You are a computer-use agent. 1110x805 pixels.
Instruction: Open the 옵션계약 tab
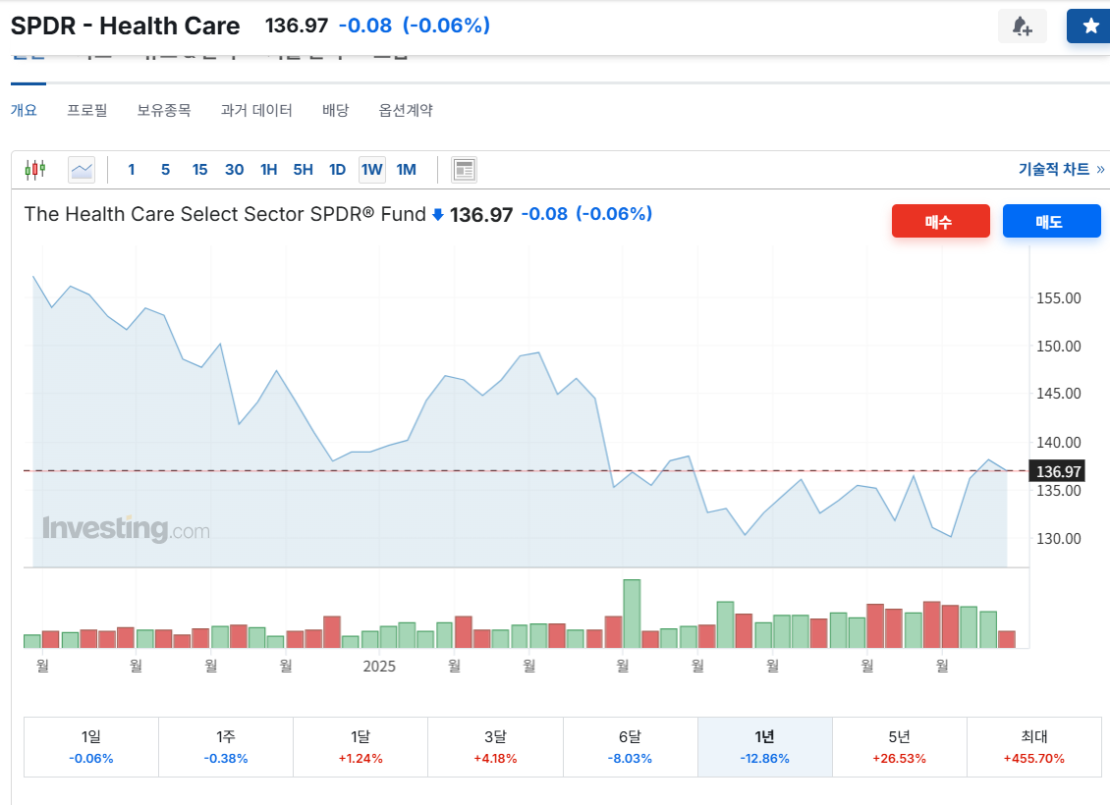(406, 110)
